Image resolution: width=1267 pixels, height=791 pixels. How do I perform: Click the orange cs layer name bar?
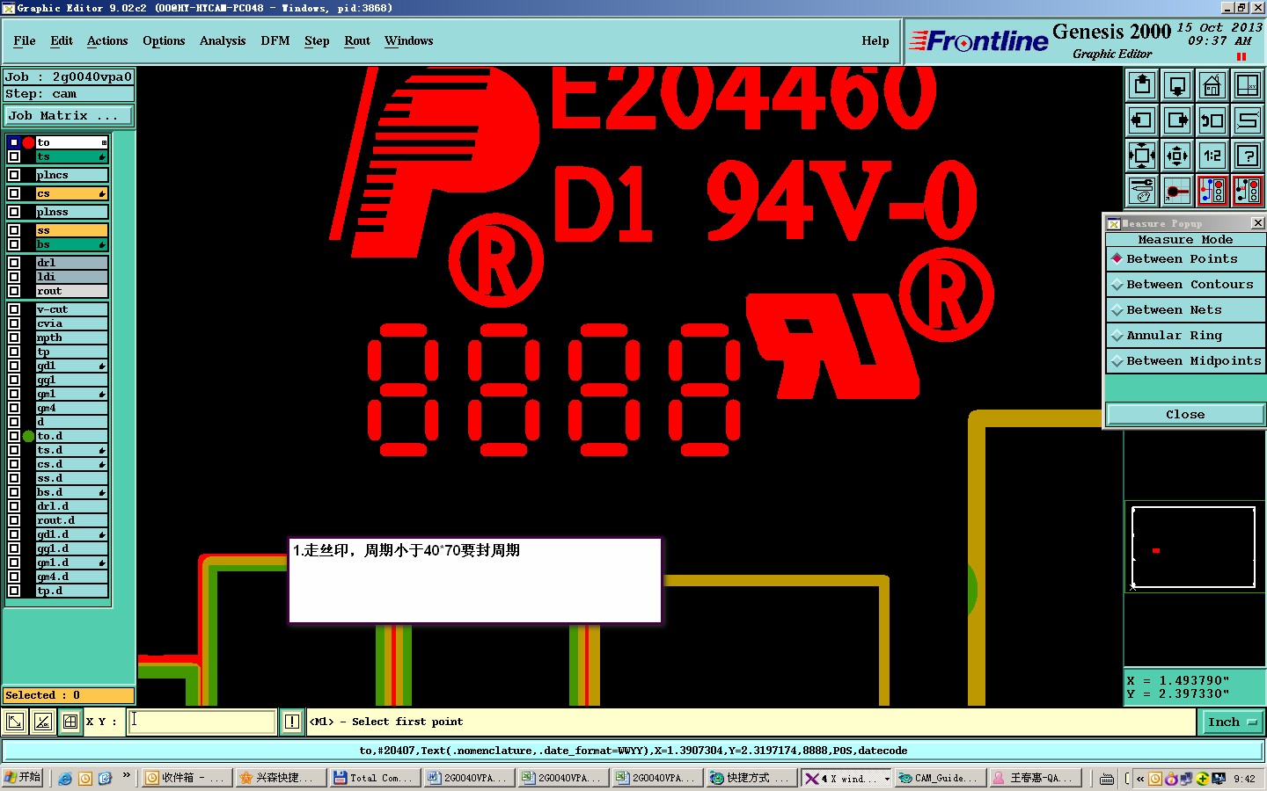coord(71,193)
